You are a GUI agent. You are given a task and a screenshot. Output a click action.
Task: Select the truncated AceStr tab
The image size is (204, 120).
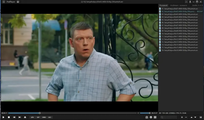195,5
